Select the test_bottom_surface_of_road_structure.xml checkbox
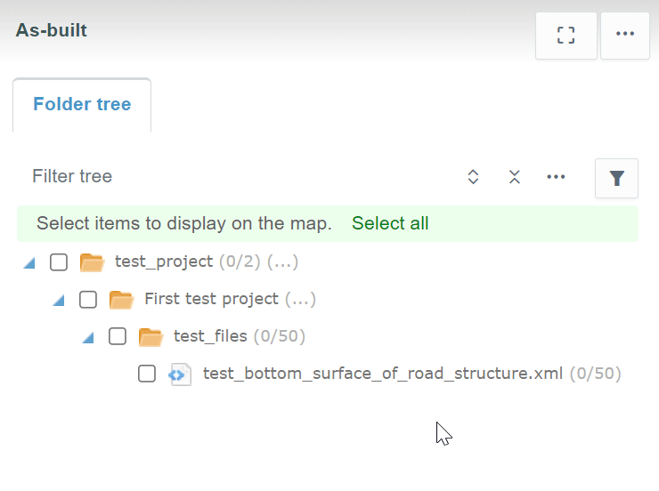Image resolution: width=659 pixels, height=491 pixels. (x=147, y=374)
